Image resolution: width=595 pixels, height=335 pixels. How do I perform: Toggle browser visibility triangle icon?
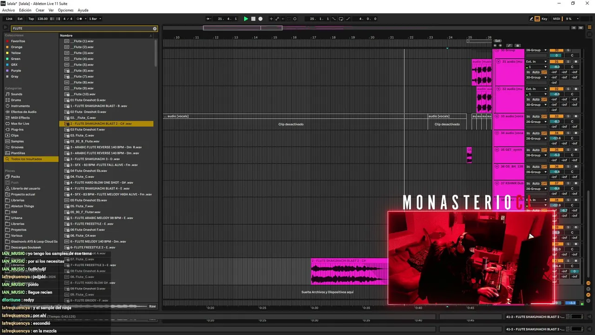coord(6,28)
